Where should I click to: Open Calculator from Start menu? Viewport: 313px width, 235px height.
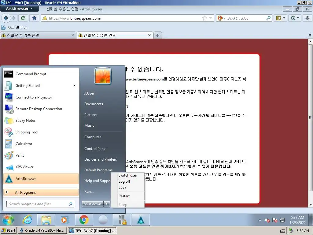click(x=41, y=144)
